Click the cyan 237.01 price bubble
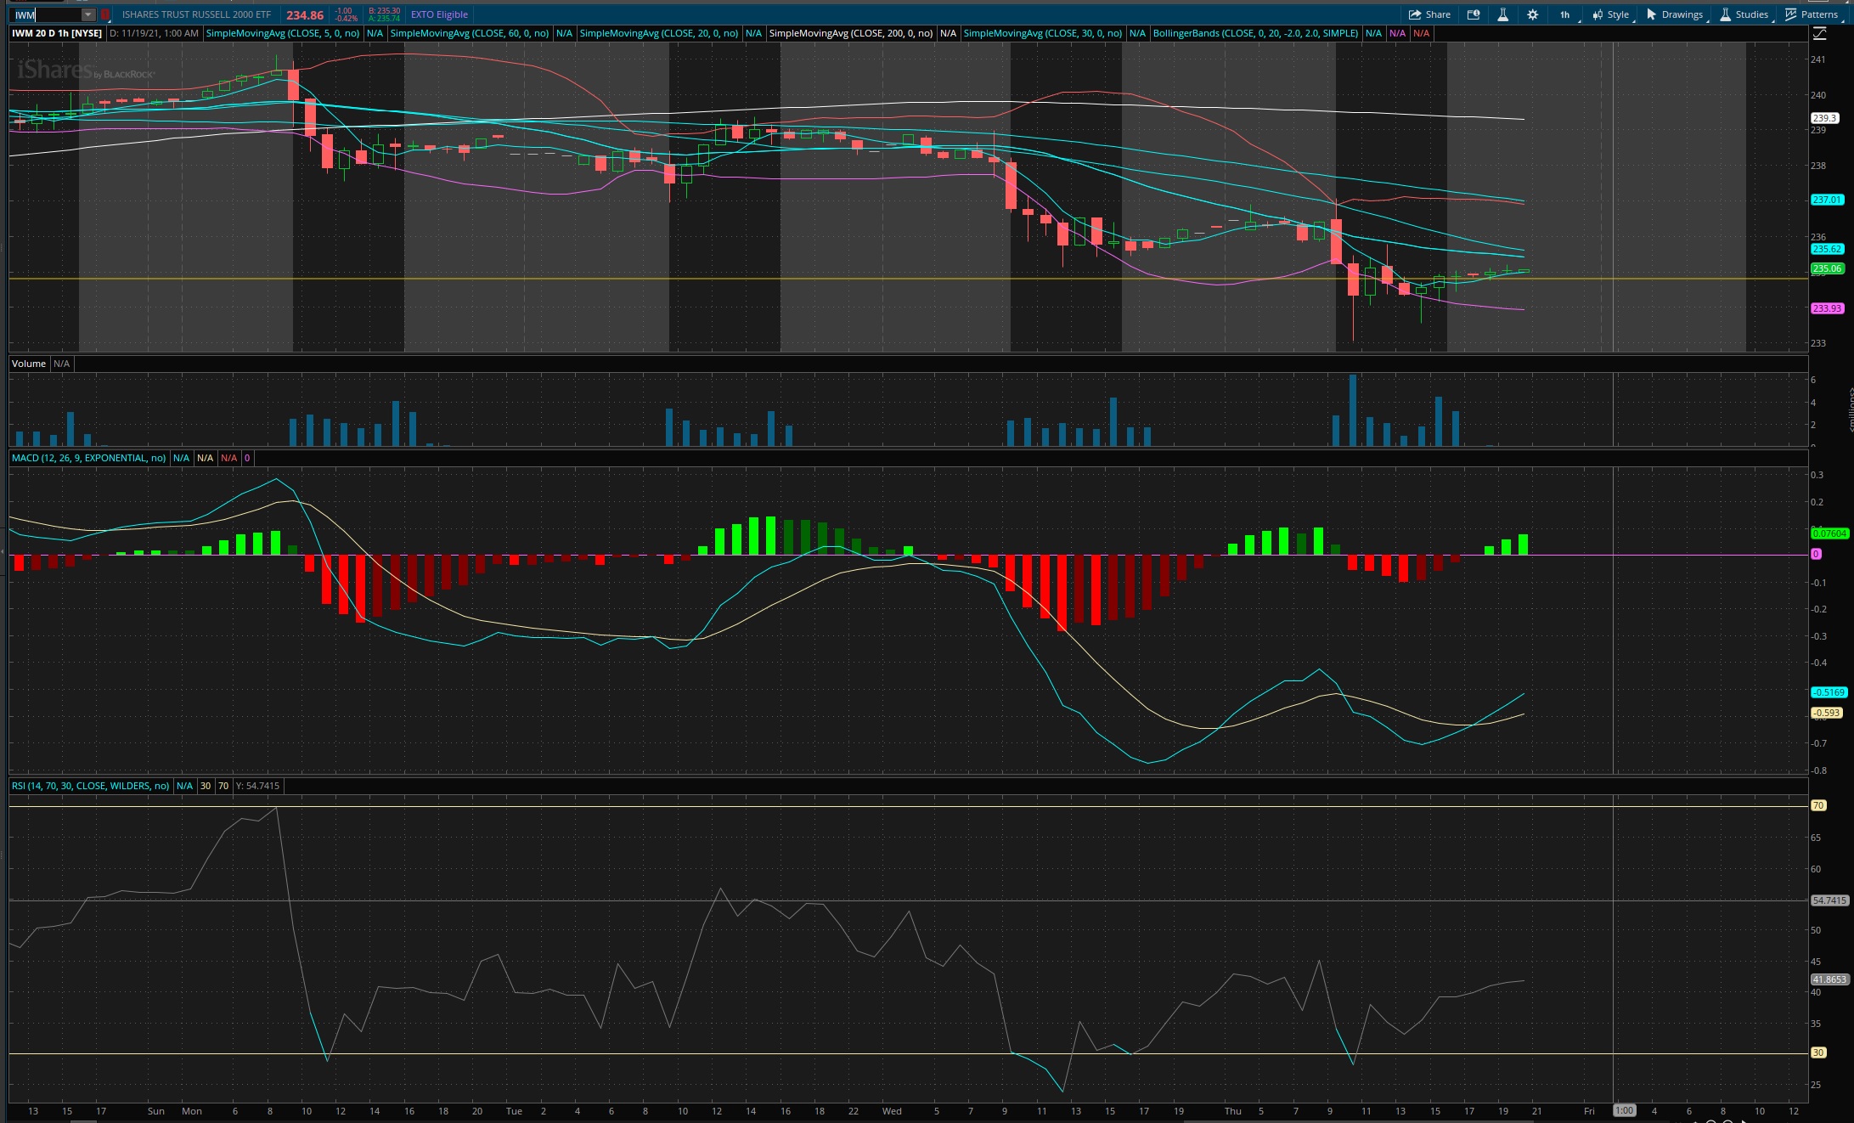Screen dimensions: 1854x1123 (x=1827, y=200)
